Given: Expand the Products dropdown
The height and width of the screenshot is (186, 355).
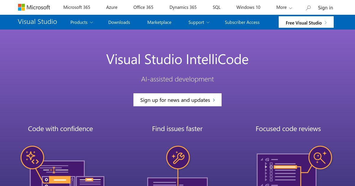Looking at the screenshot, I should coord(82,22).
